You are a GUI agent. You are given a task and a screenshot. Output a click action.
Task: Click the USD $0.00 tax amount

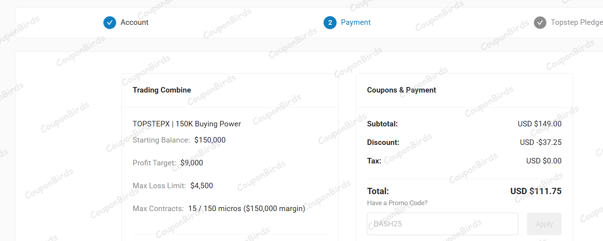[544, 161]
